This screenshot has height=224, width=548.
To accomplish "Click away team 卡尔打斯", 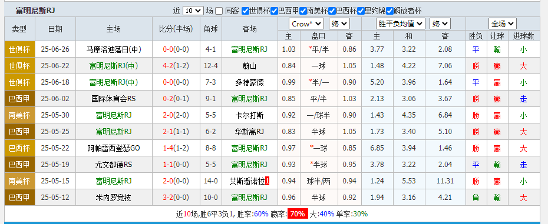I will (x=249, y=115).
